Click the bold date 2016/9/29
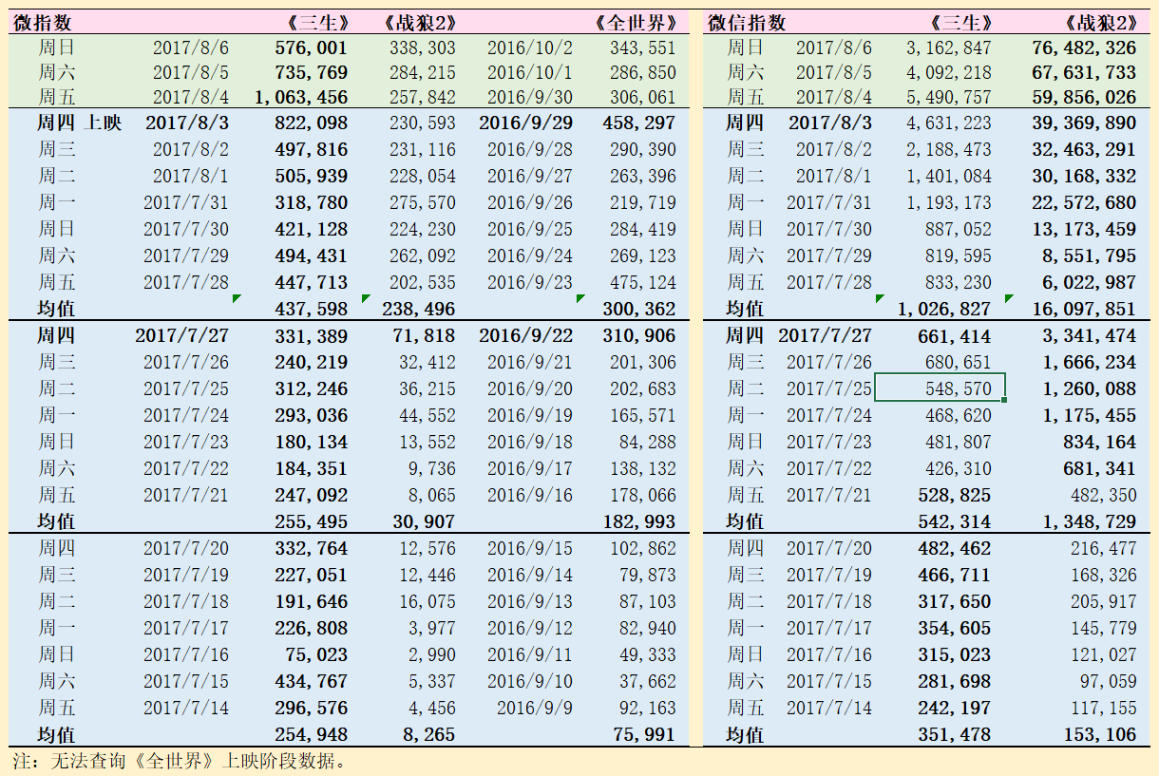Viewport: 1159px width, 776px height. click(526, 123)
